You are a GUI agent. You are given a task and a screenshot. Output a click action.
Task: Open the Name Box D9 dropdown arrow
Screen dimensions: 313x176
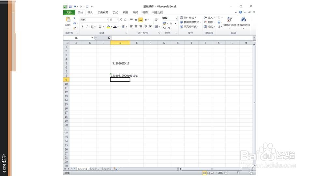click(92, 38)
